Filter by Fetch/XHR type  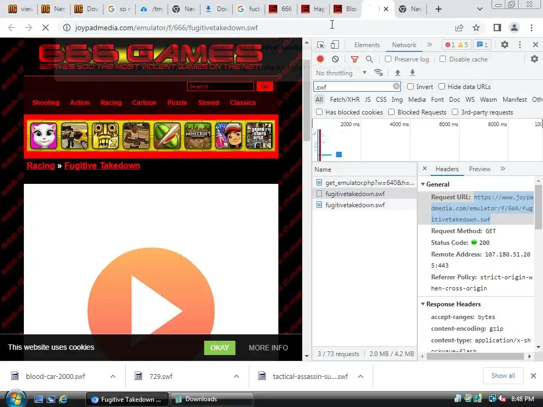[345, 100]
